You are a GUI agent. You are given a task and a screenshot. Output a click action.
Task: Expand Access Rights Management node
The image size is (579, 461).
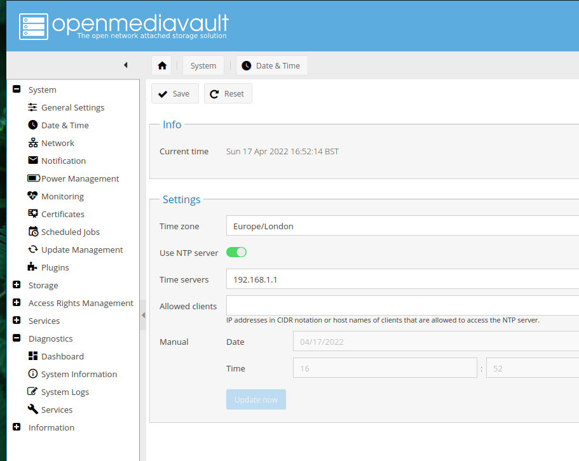click(x=17, y=302)
